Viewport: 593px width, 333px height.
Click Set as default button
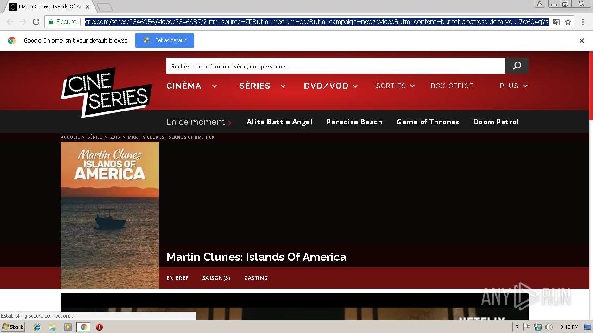pyautogui.click(x=164, y=40)
